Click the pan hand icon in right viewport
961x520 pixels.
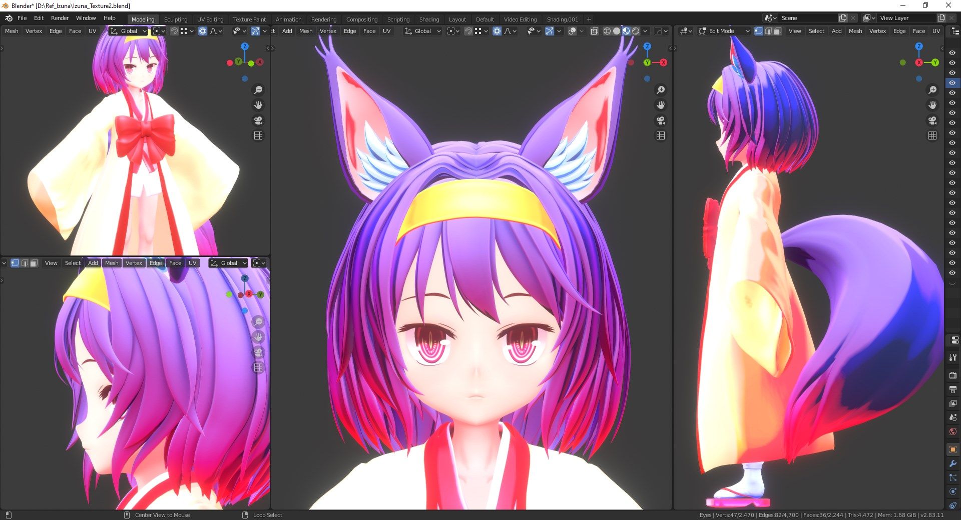(932, 105)
